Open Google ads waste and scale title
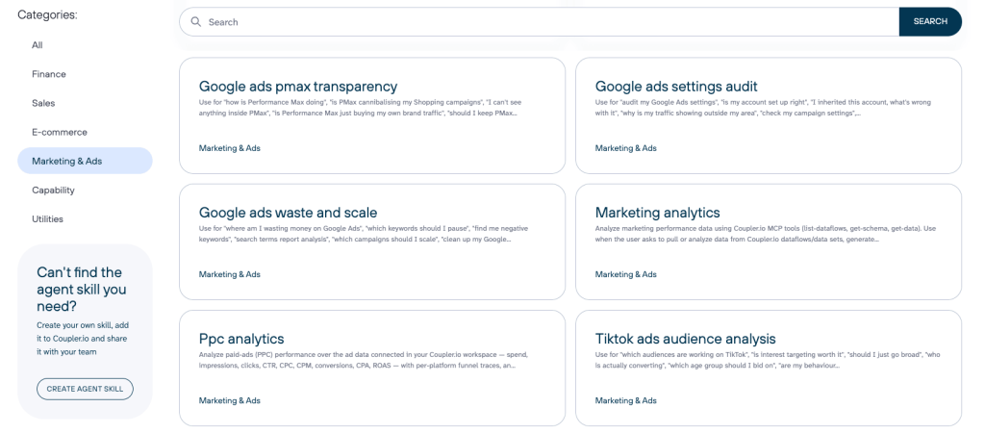 288,213
